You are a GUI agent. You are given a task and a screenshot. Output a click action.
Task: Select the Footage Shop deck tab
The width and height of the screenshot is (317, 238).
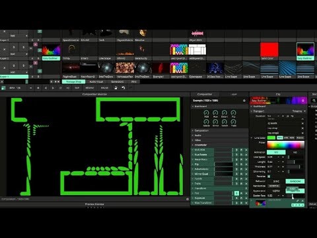73,81
